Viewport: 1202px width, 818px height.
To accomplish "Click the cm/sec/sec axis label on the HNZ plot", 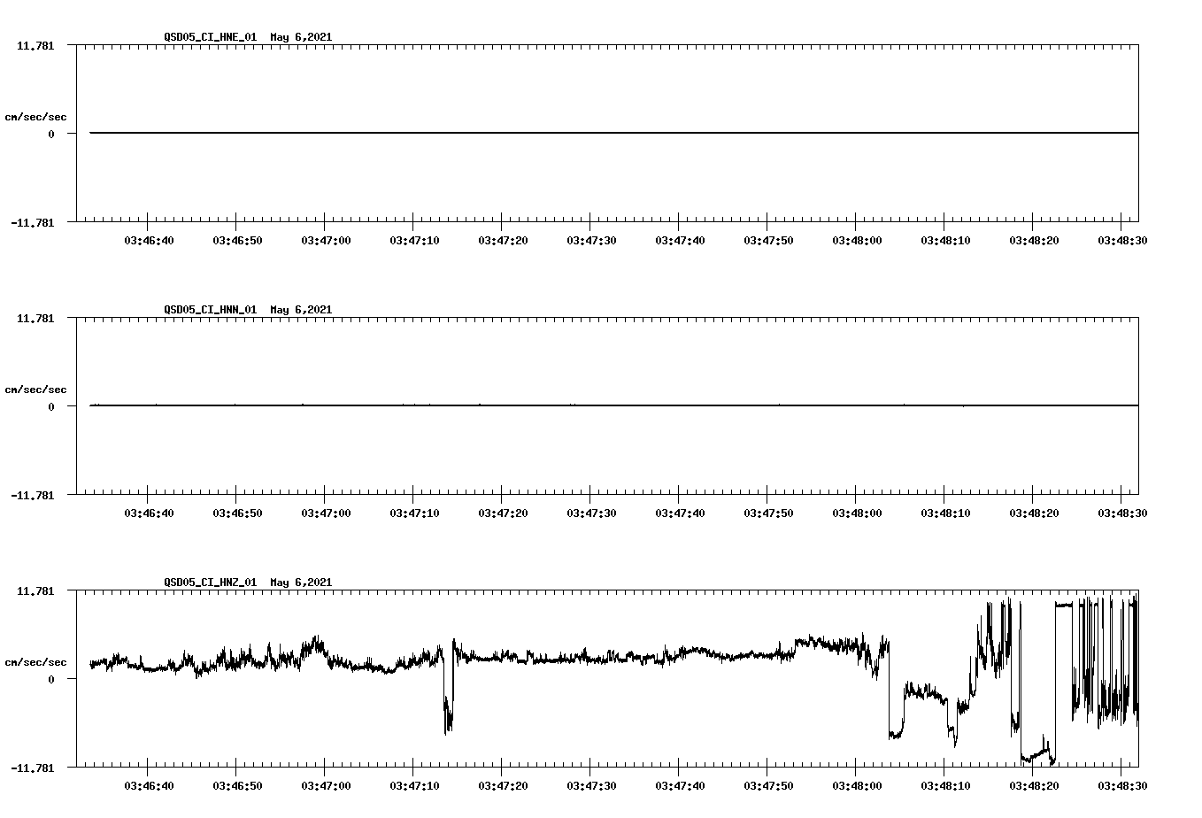I will (x=36, y=661).
